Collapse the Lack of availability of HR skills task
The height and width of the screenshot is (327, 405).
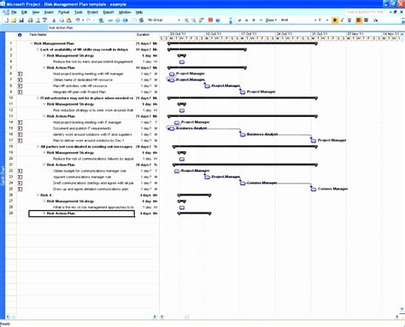[x=38, y=50]
